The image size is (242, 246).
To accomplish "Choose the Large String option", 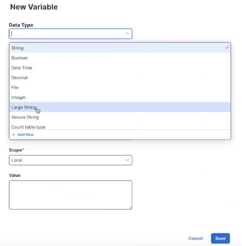I will coord(120,107).
